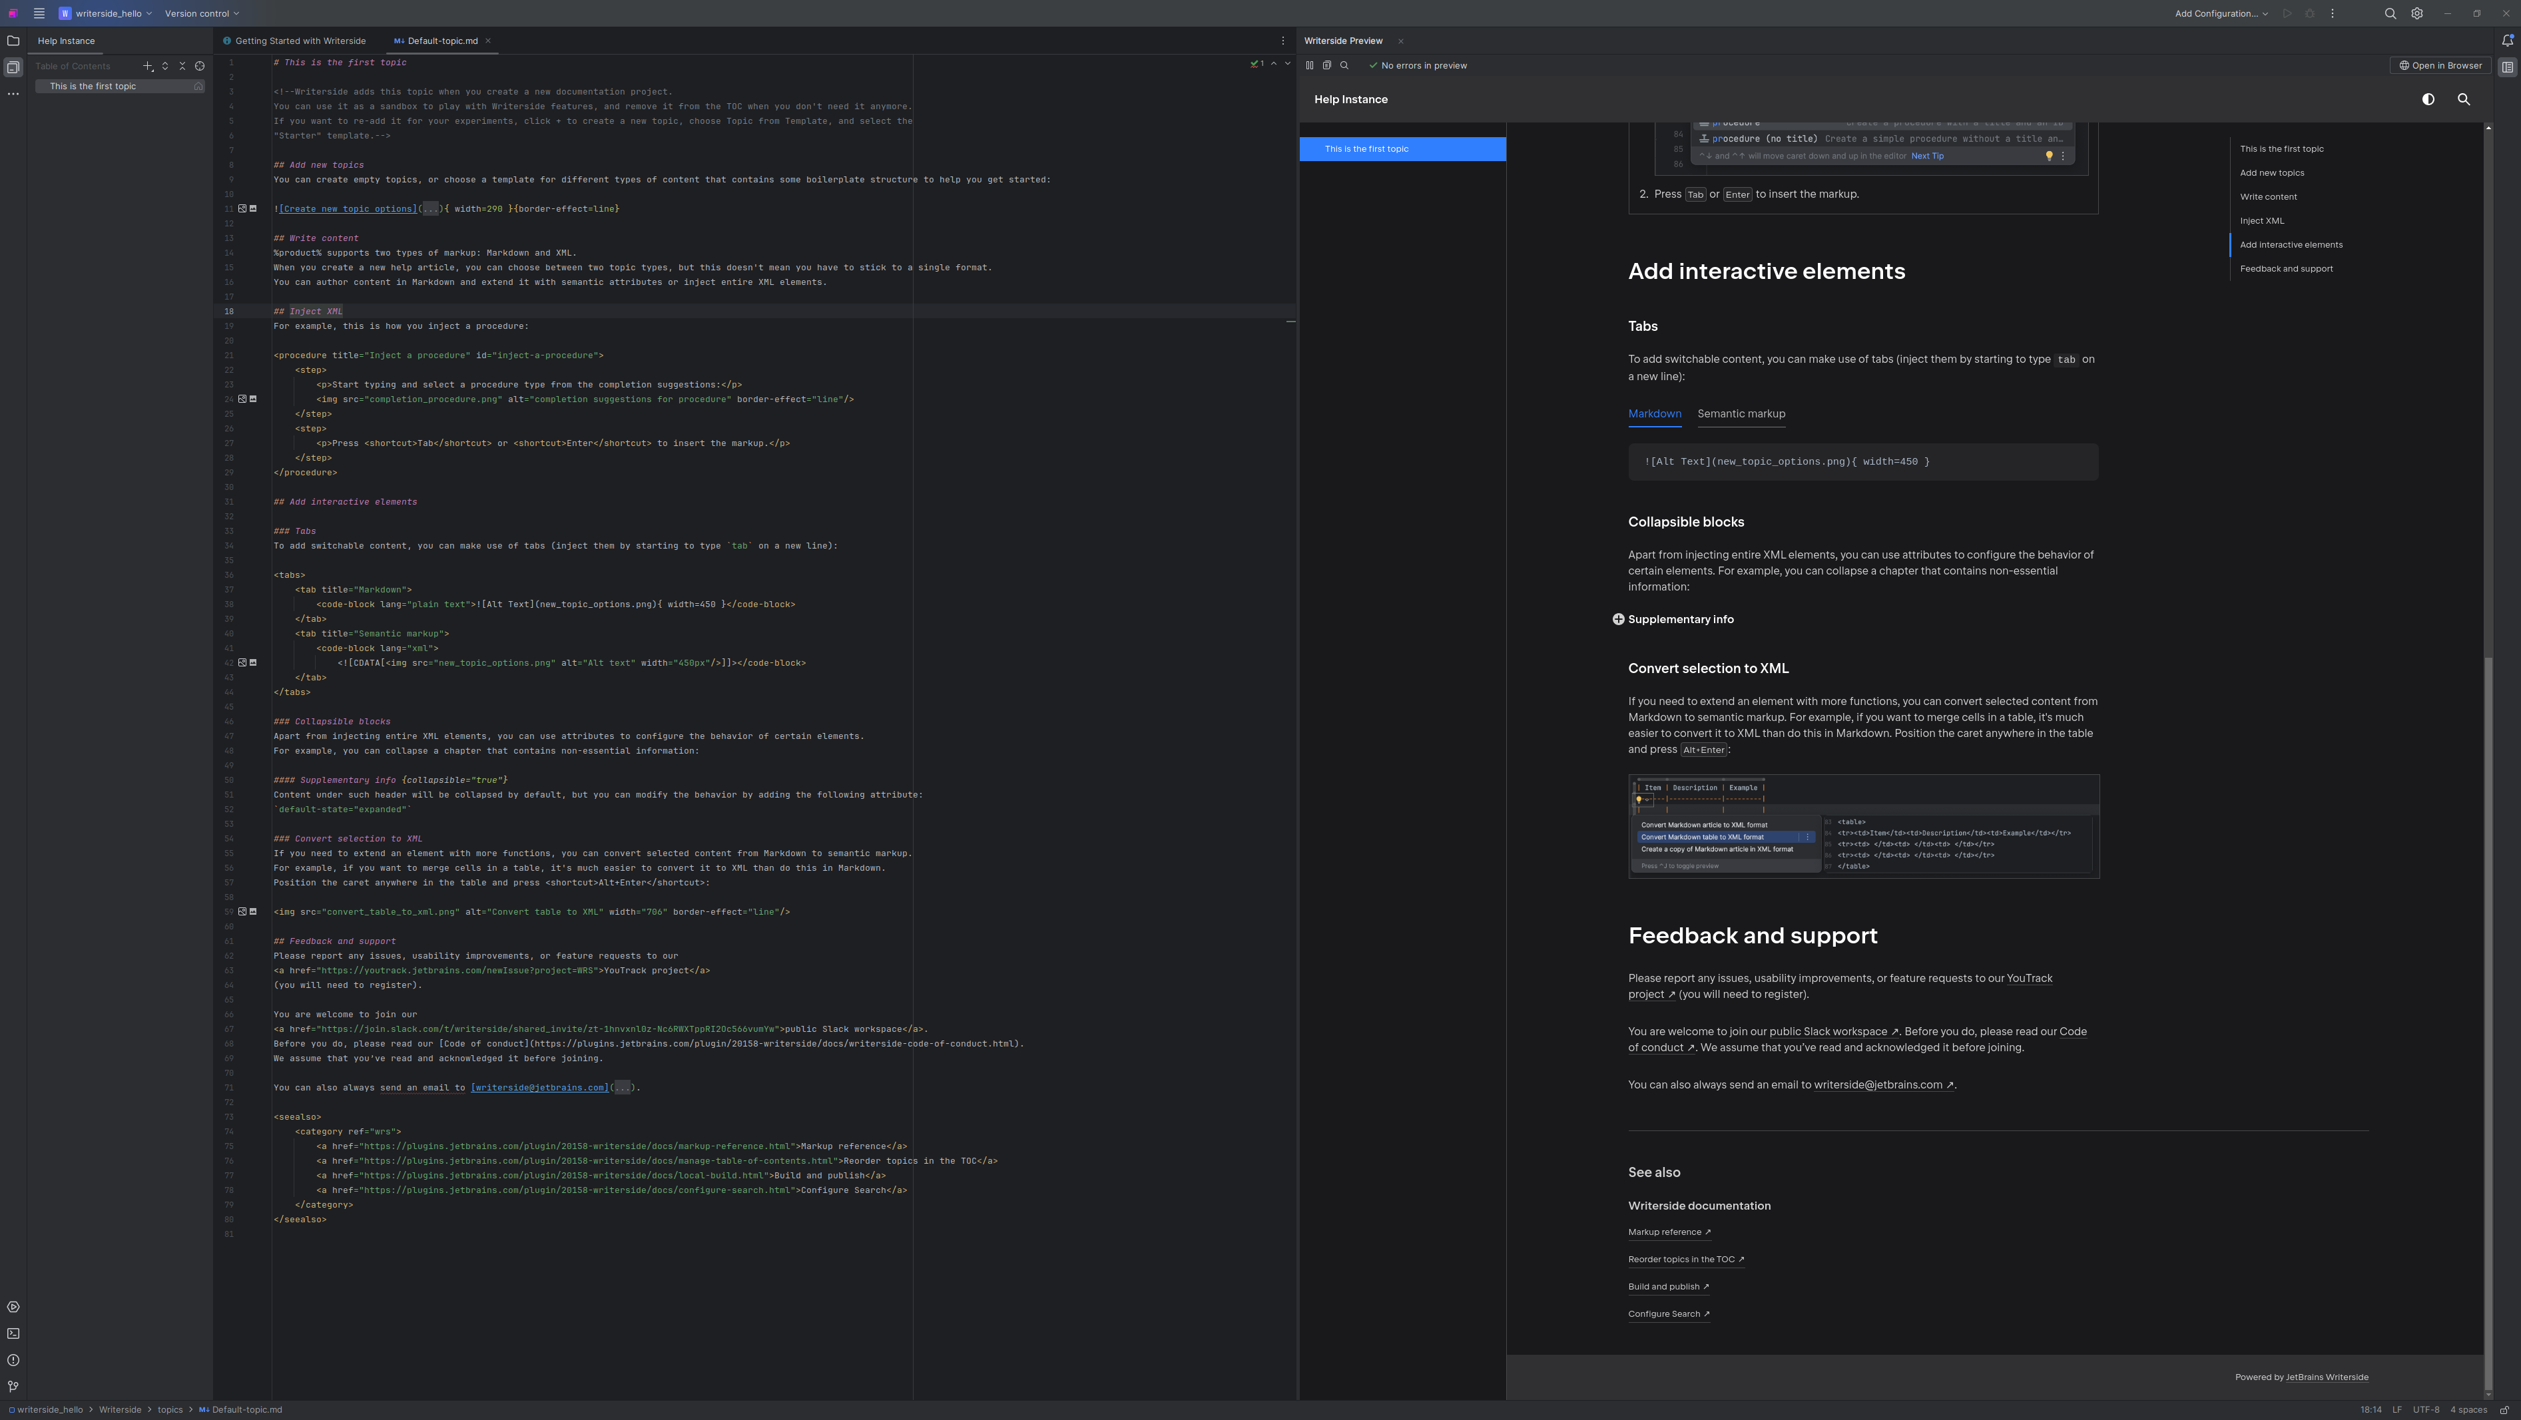Click the Open in Browser button
This screenshot has height=1420, width=2521.
[x=2440, y=65]
